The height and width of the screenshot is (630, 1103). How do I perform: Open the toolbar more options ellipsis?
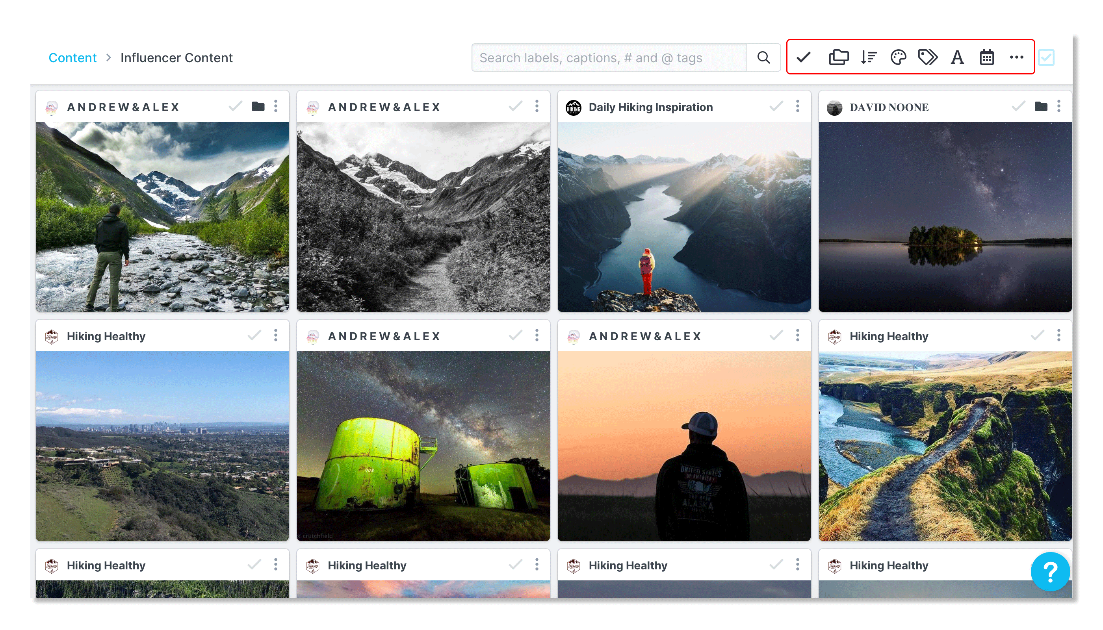1016,57
